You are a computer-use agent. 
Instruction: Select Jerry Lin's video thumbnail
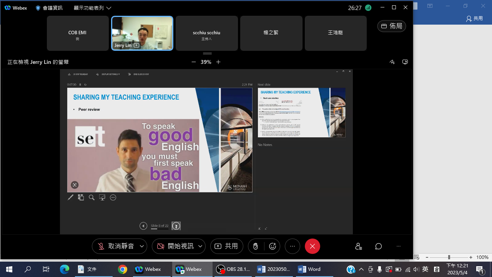tap(142, 33)
